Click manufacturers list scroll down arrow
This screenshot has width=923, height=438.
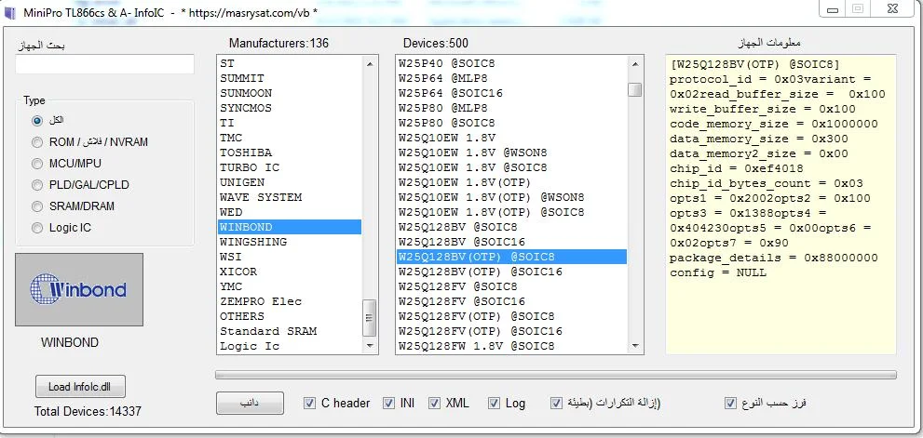click(x=370, y=346)
